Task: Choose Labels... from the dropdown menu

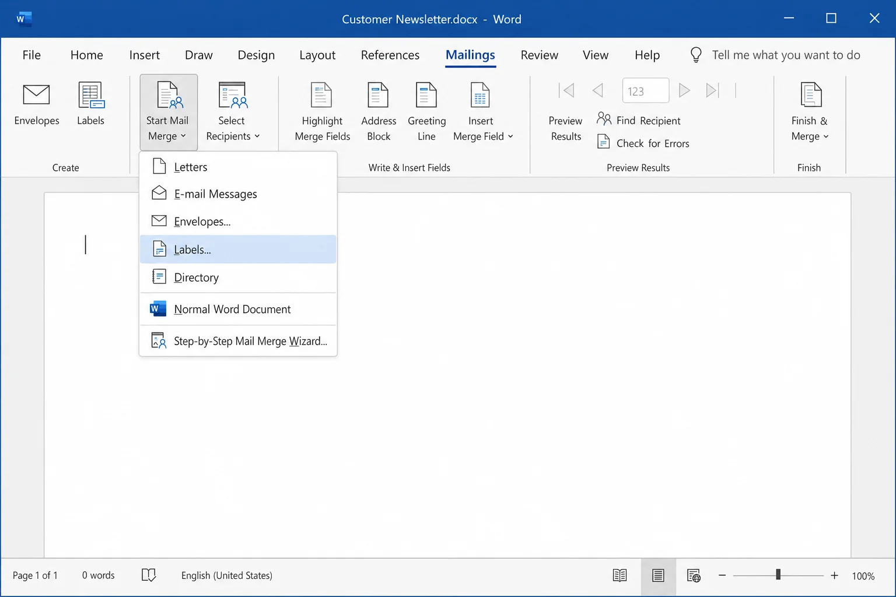Action: [238, 250]
